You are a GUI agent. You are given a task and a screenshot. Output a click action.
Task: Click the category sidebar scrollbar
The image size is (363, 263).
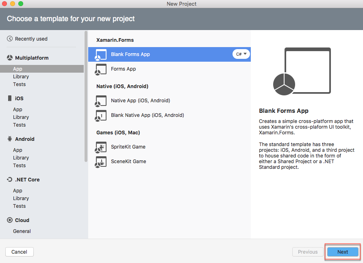pyautogui.click(x=86, y=96)
